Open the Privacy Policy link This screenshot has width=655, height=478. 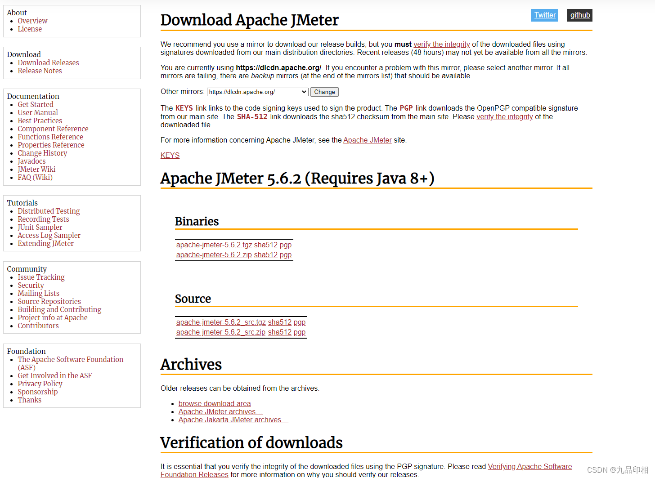tap(40, 384)
